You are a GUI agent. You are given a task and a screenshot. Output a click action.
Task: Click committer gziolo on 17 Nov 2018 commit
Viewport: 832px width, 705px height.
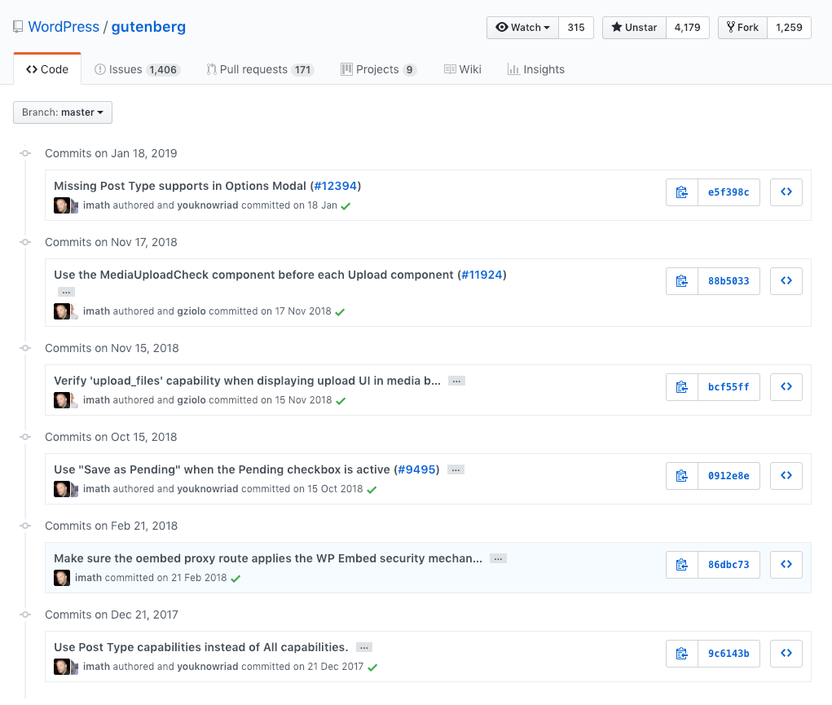click(x=191, y=311)
